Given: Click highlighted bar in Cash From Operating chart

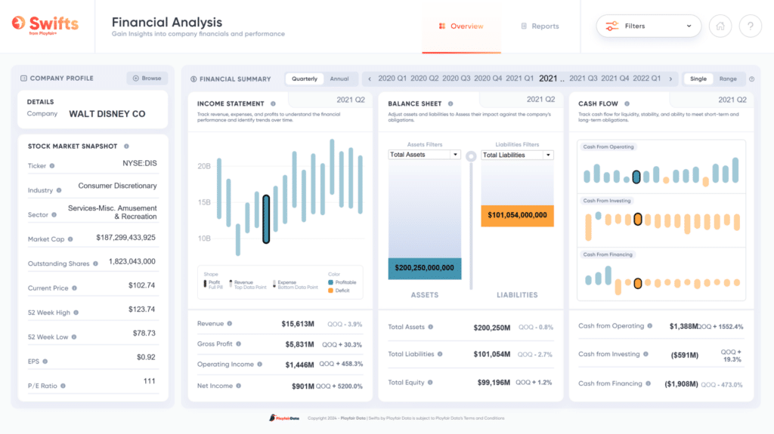Looking at the screenshot, I should coord(636,177).
